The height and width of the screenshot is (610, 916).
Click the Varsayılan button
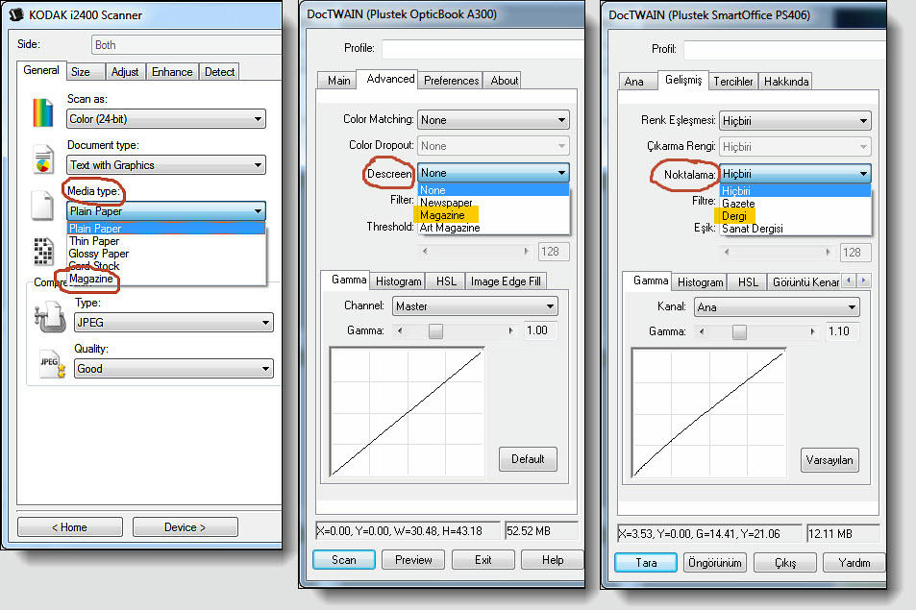(x=829, y=460)
